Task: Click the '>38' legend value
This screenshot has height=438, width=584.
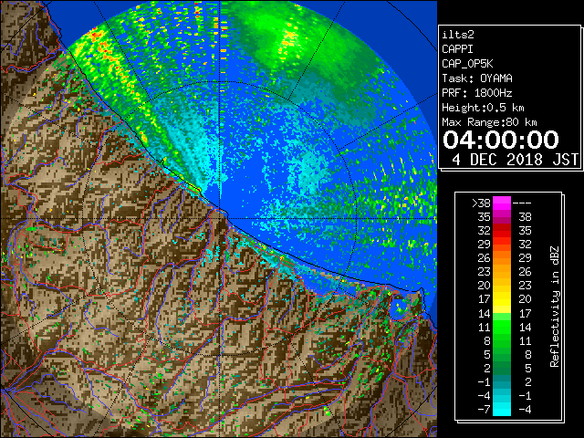Action: pos(481,203)
